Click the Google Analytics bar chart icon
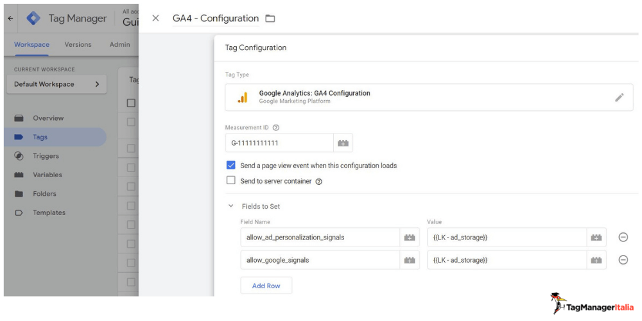642x321 pixels. tap(243, 98)
